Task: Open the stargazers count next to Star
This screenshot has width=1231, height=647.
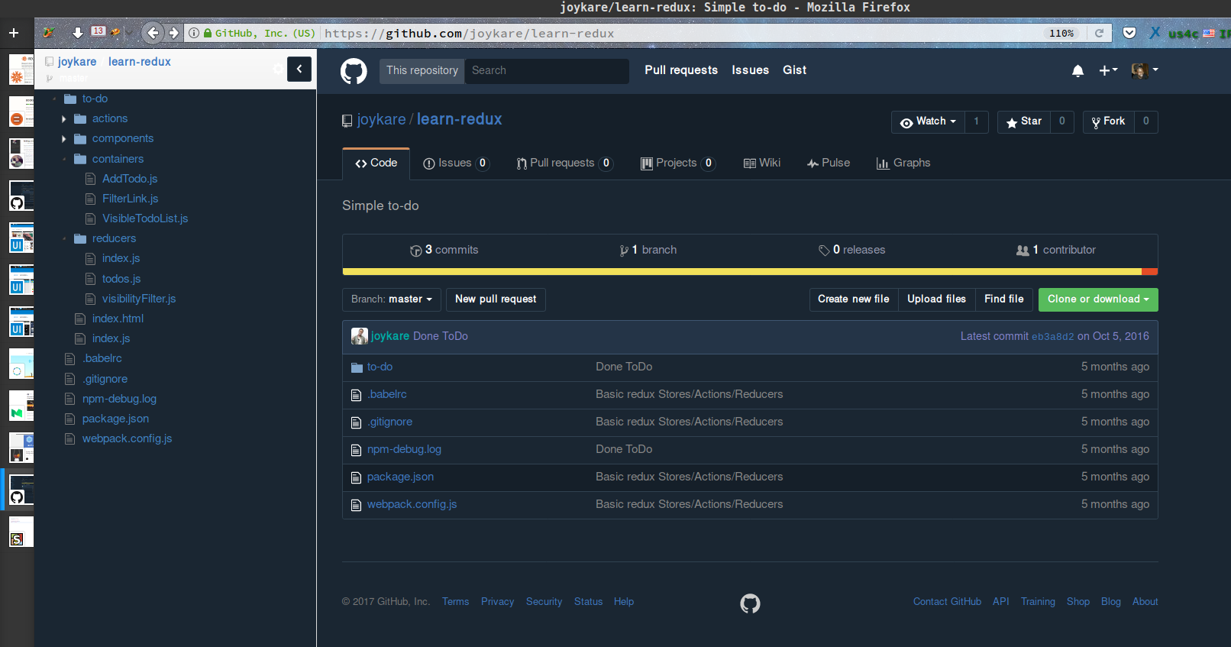Action: [1062, 121]
